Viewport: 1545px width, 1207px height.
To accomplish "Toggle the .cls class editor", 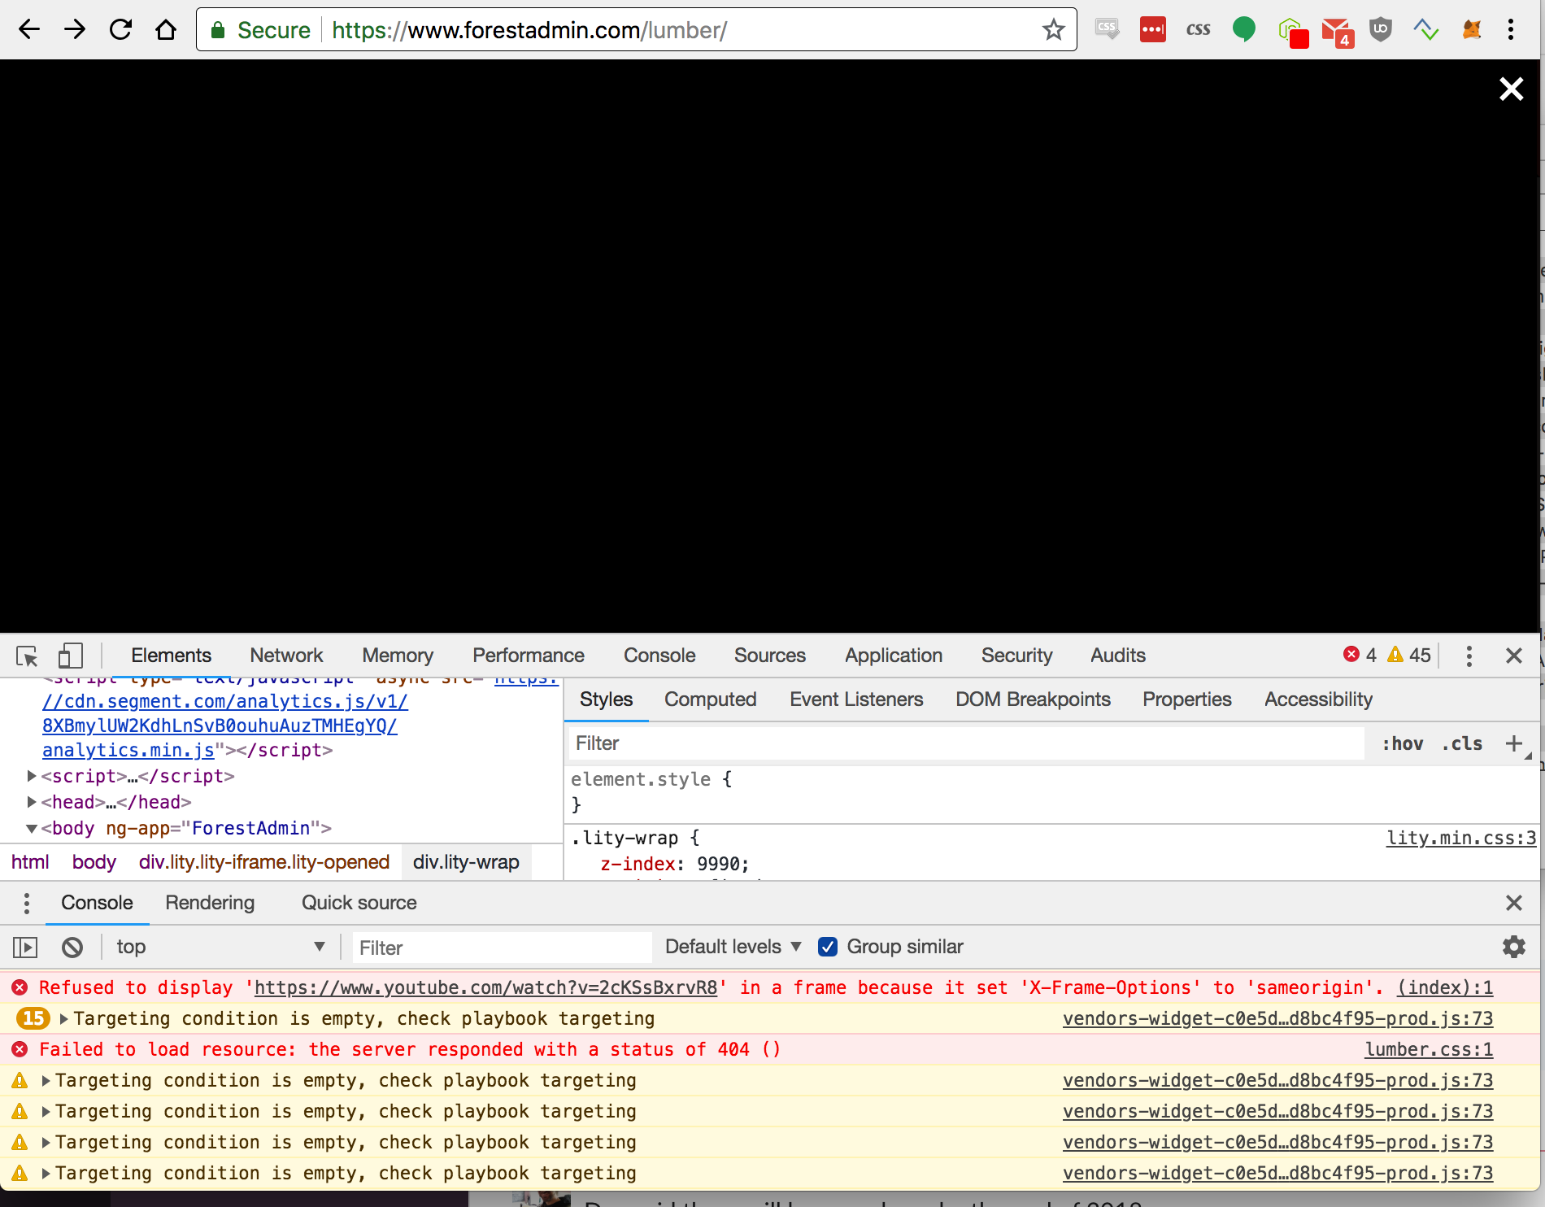I will pyautogui.click(x=1461, y=743).
